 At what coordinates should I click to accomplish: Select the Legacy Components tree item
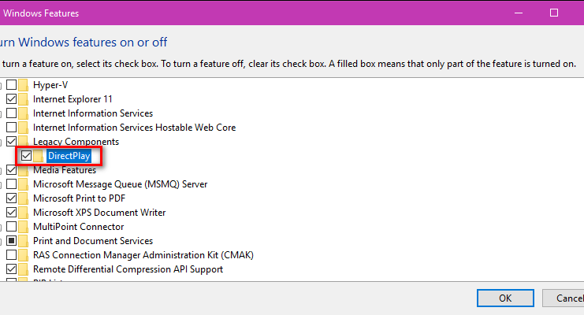(x=76, y=142)
